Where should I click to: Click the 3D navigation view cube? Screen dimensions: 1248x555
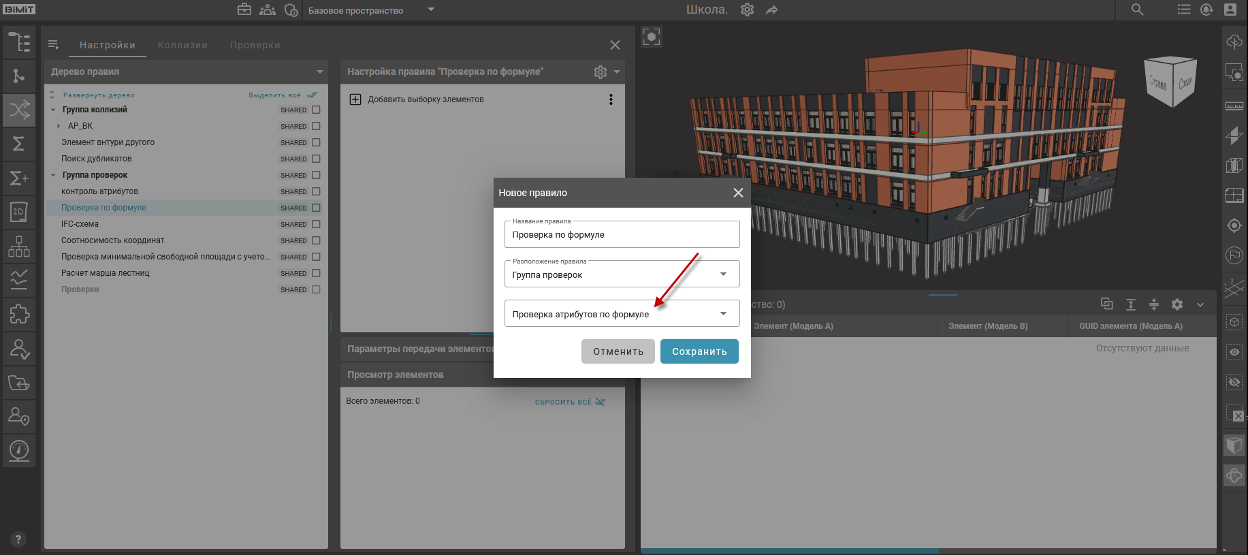point(1171,82)
